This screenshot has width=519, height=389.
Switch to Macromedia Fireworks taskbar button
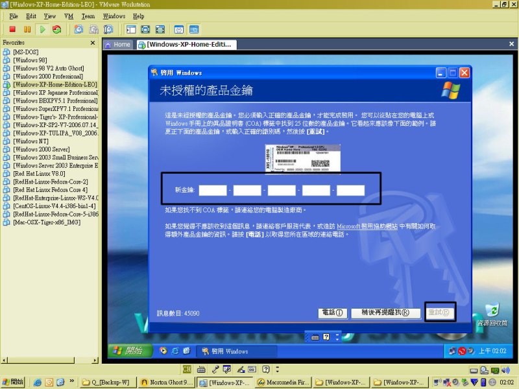[283, 383]
